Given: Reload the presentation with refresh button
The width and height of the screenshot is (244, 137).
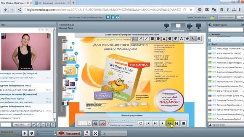Looking at the screenshot, I should [141, 123].
